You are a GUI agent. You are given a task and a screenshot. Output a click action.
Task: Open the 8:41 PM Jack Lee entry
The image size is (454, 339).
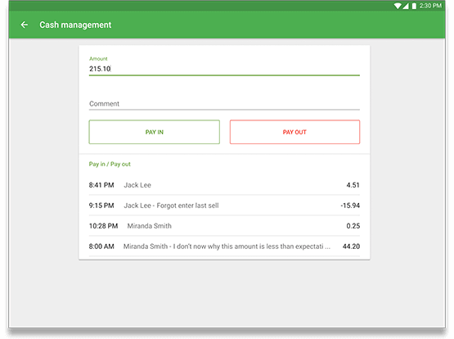tap(224, 185)
